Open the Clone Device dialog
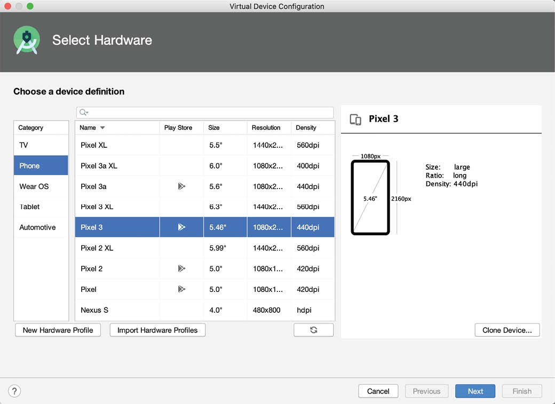The height and width of the screenshot is (404, 555). pyautogui.click(x=507, y=330)
